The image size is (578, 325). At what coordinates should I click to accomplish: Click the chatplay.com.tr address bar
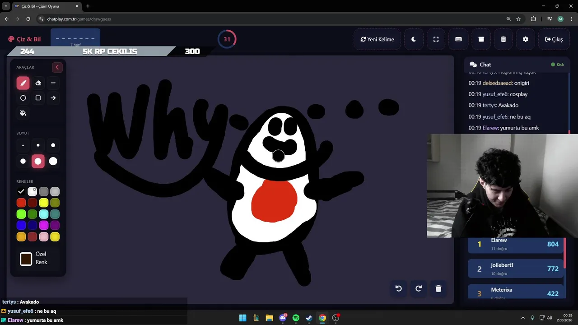click(271, 19)
